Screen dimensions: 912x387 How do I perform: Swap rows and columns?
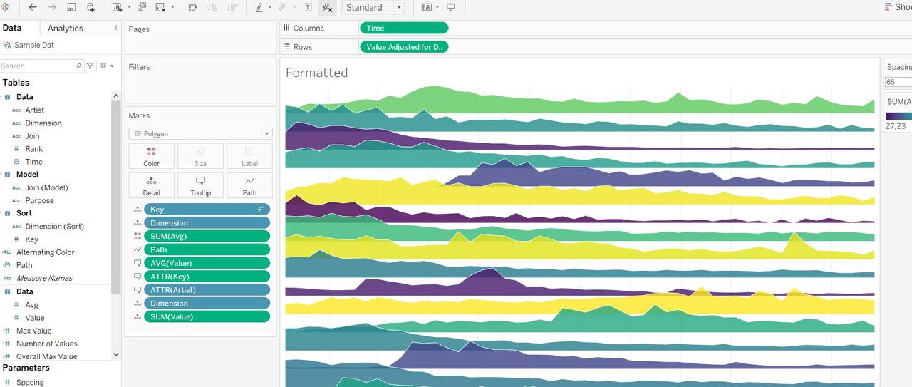click(x=193, y=7)
